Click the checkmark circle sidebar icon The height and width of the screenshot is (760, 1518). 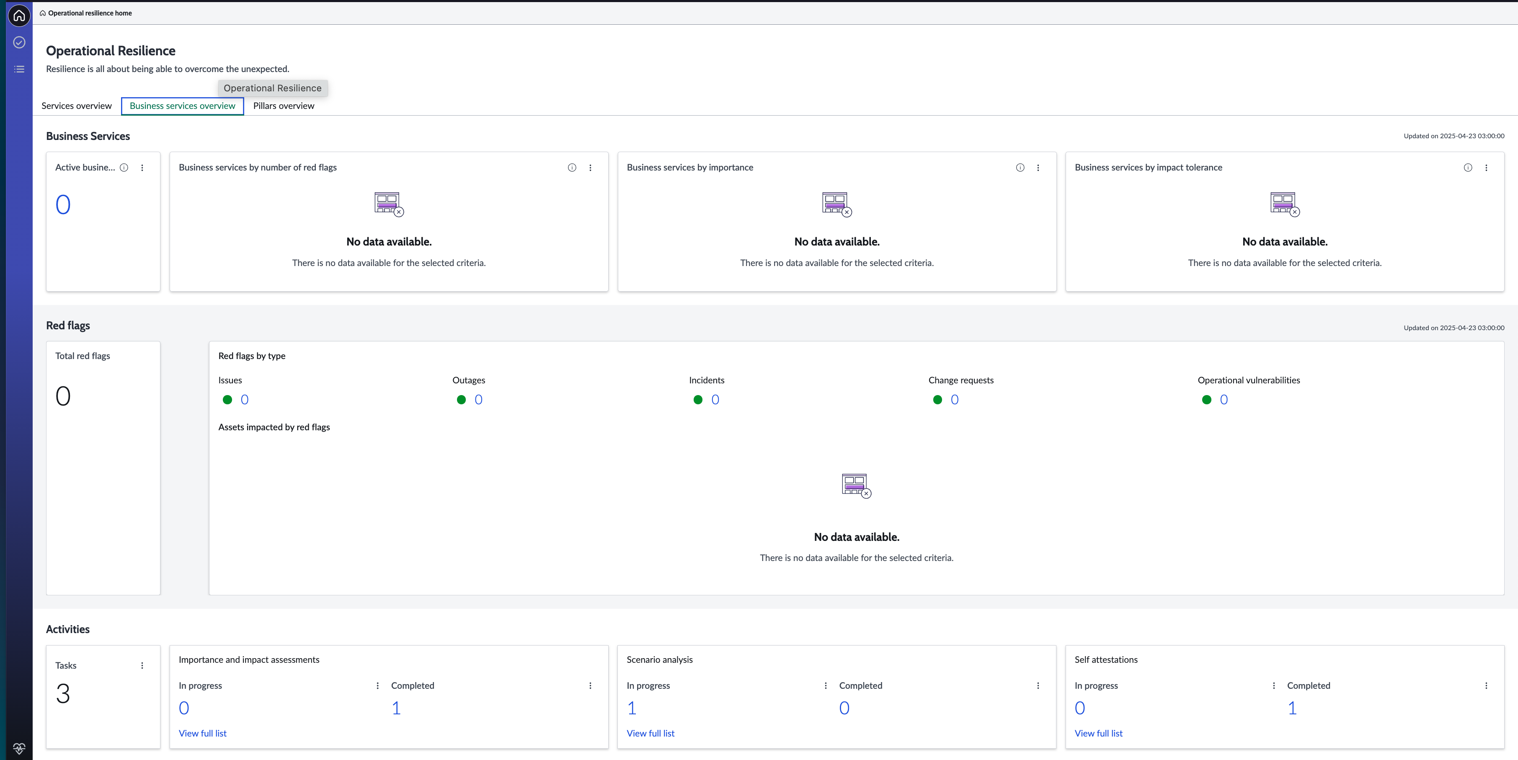point(19,42)
